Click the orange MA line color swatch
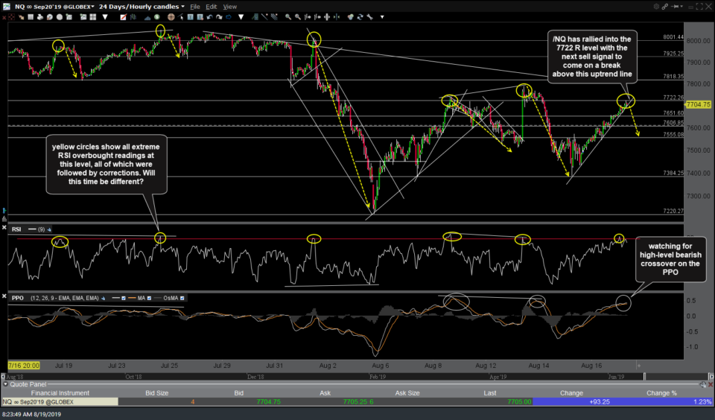 pos(133,298)
